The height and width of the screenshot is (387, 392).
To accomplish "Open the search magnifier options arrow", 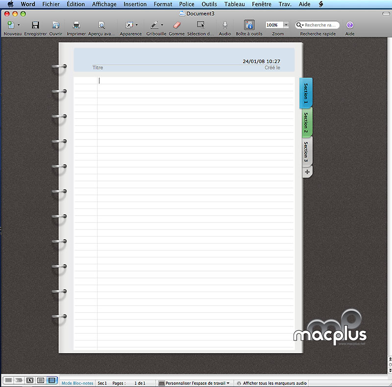I will click(299, 25).
